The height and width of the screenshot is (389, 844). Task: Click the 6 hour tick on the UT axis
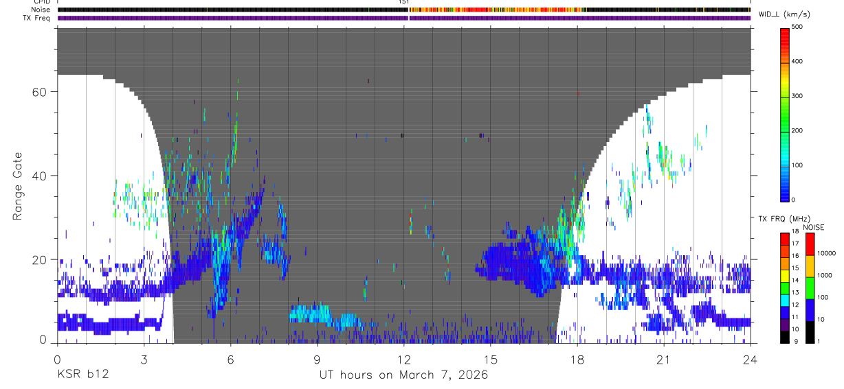click(x=230, y=359)
